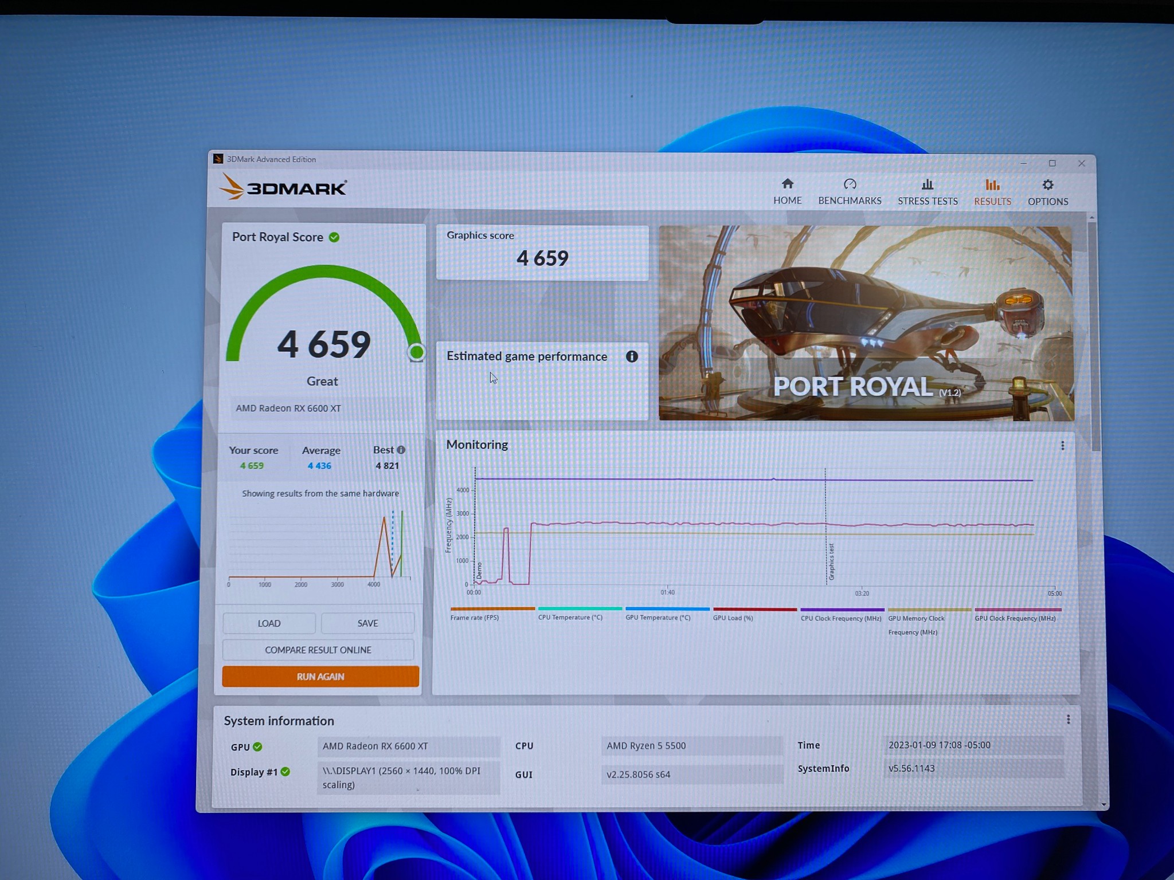Open Estimated game performance info icon
The height and width of the screenshot is (880, 1174).
[x=632, y=356]
